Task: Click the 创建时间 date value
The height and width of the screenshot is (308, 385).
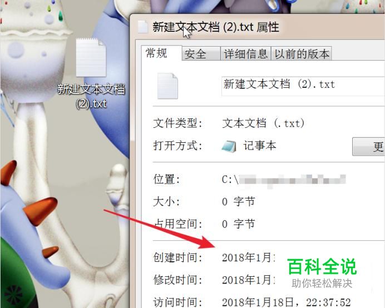Action: pos(249,258)
